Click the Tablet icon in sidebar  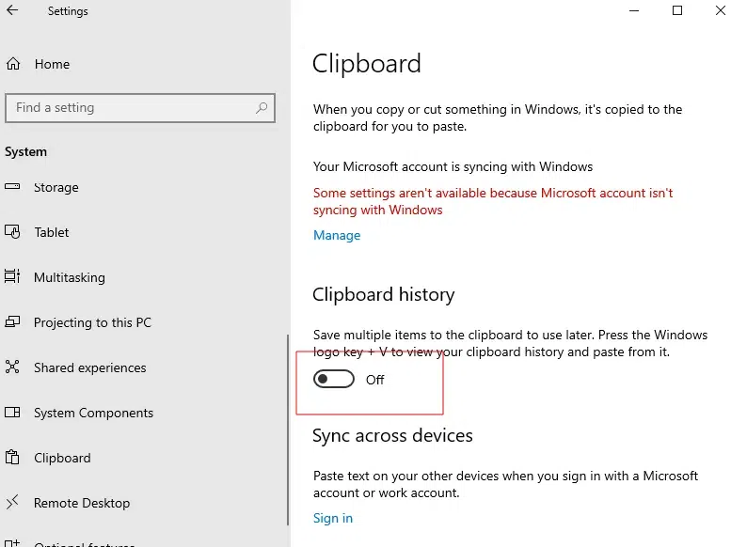pyautogui.click(x=13, y=232)
